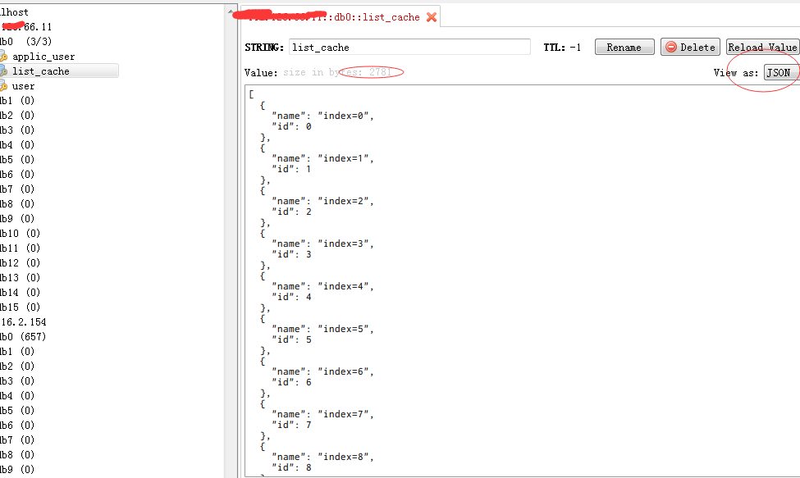This screenshot has width=800, height=478.
Task: Click the line "name": "index=6"
Action: coord(323,371)
